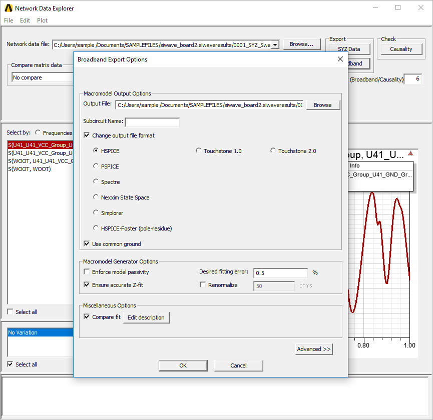Open the Edit menu
The width and height of the screenshot is (433, 420).
pos(25,20)
